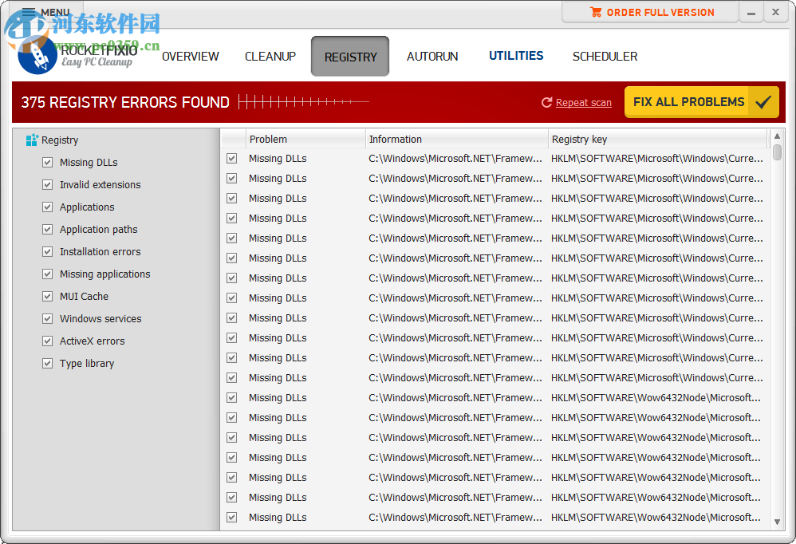796x544 pixels.
Task: Open the hamburger MENU icon
Action: tap(29, 12)
